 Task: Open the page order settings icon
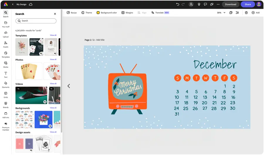[x=237, y=13]
